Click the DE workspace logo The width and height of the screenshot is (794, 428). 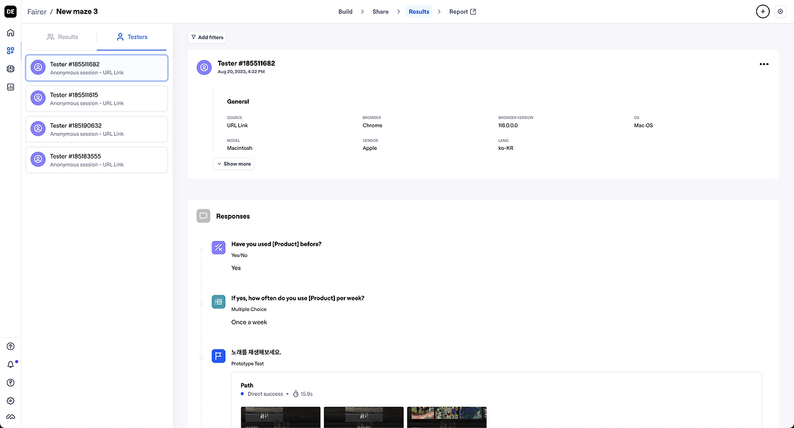[x=11, y=12]
